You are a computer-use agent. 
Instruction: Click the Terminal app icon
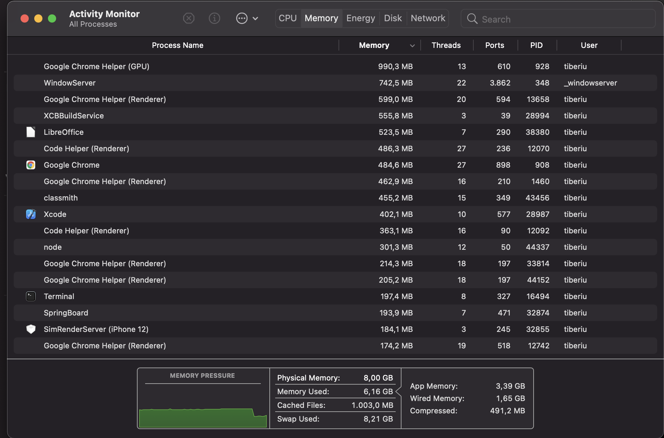pyautogui.click(x=31, y=296)
